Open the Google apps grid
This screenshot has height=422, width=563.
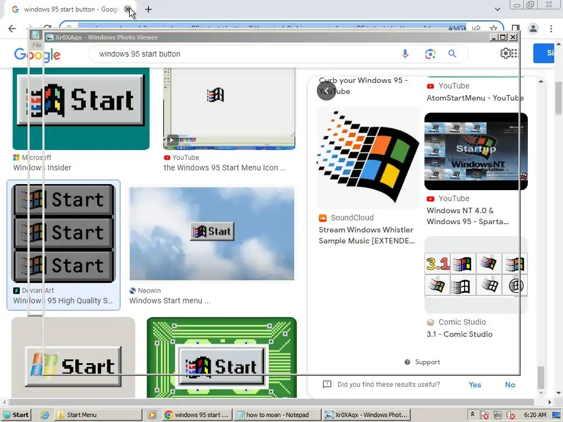coord(515,53)
